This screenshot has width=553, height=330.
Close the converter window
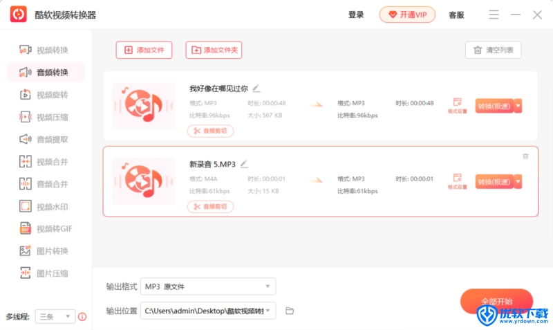pos(537,15)
